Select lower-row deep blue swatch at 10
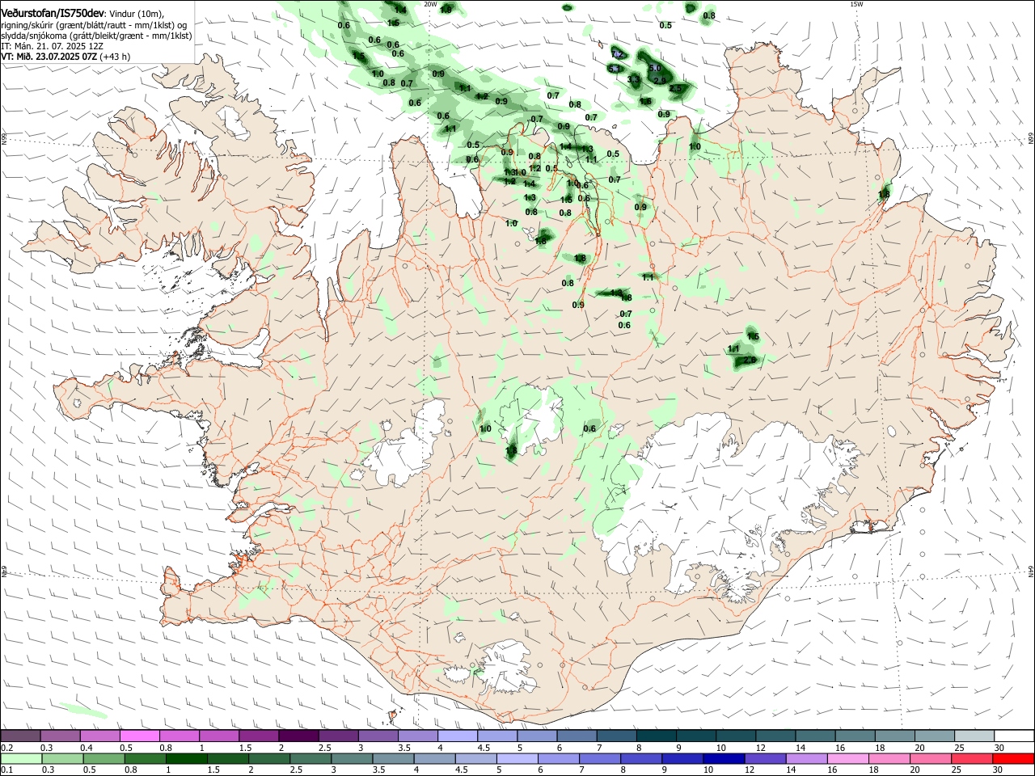 coord(724,758)
